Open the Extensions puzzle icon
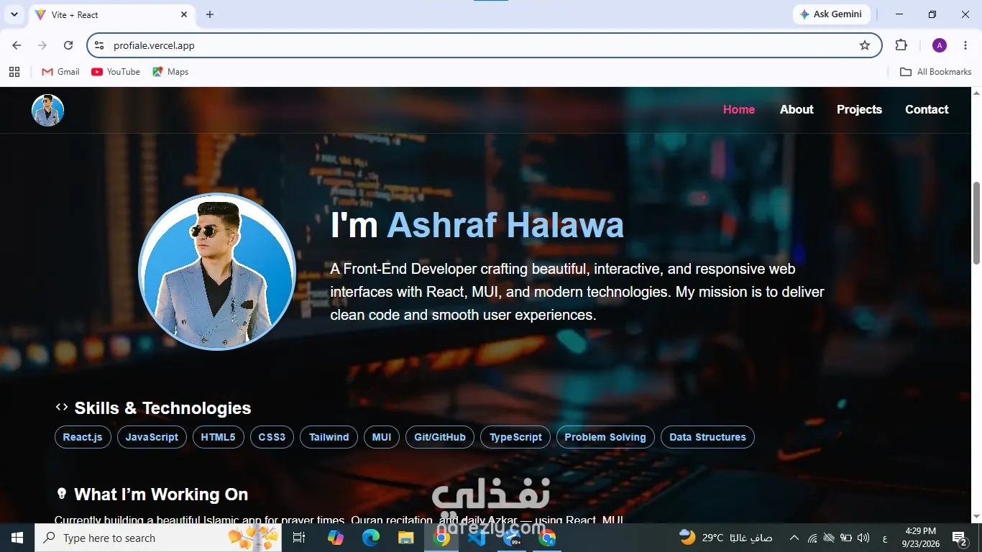This screenshot has width=982, height=552. pyautogui.click(x=901, y=45)
